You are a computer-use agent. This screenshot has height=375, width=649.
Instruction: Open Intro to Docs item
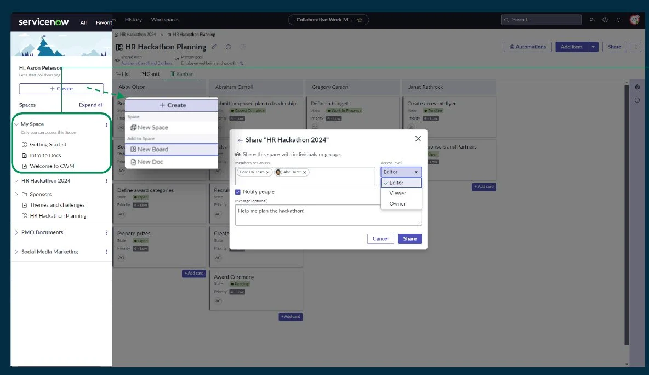45,155
